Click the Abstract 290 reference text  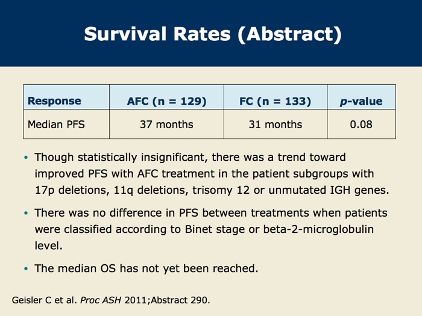pos(180,300)
